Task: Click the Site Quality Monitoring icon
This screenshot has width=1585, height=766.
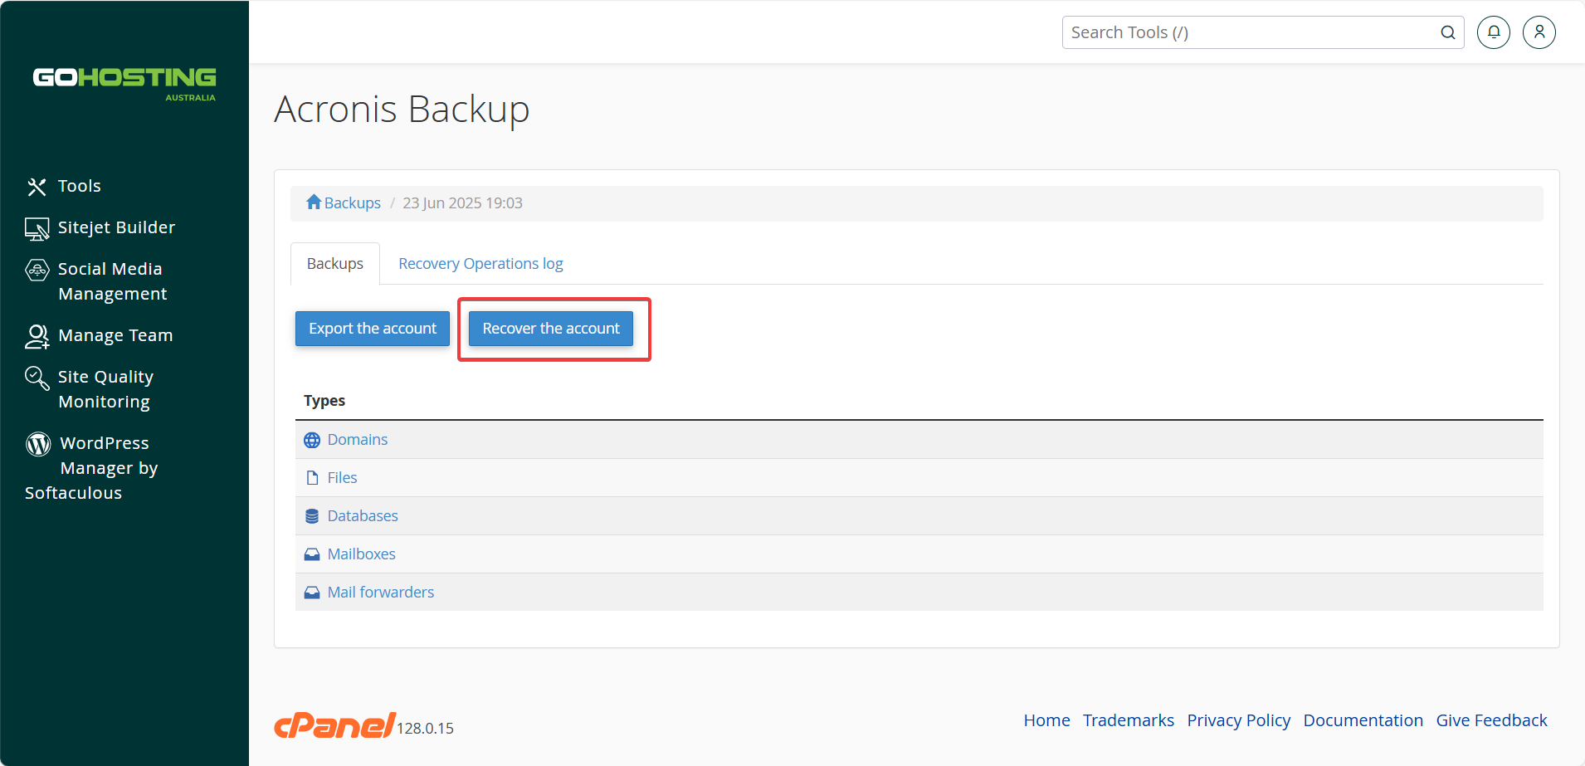Action: [x=37, y=378]
